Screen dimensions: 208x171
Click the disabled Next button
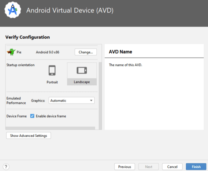pyautogui.click(x=149, y=167)
